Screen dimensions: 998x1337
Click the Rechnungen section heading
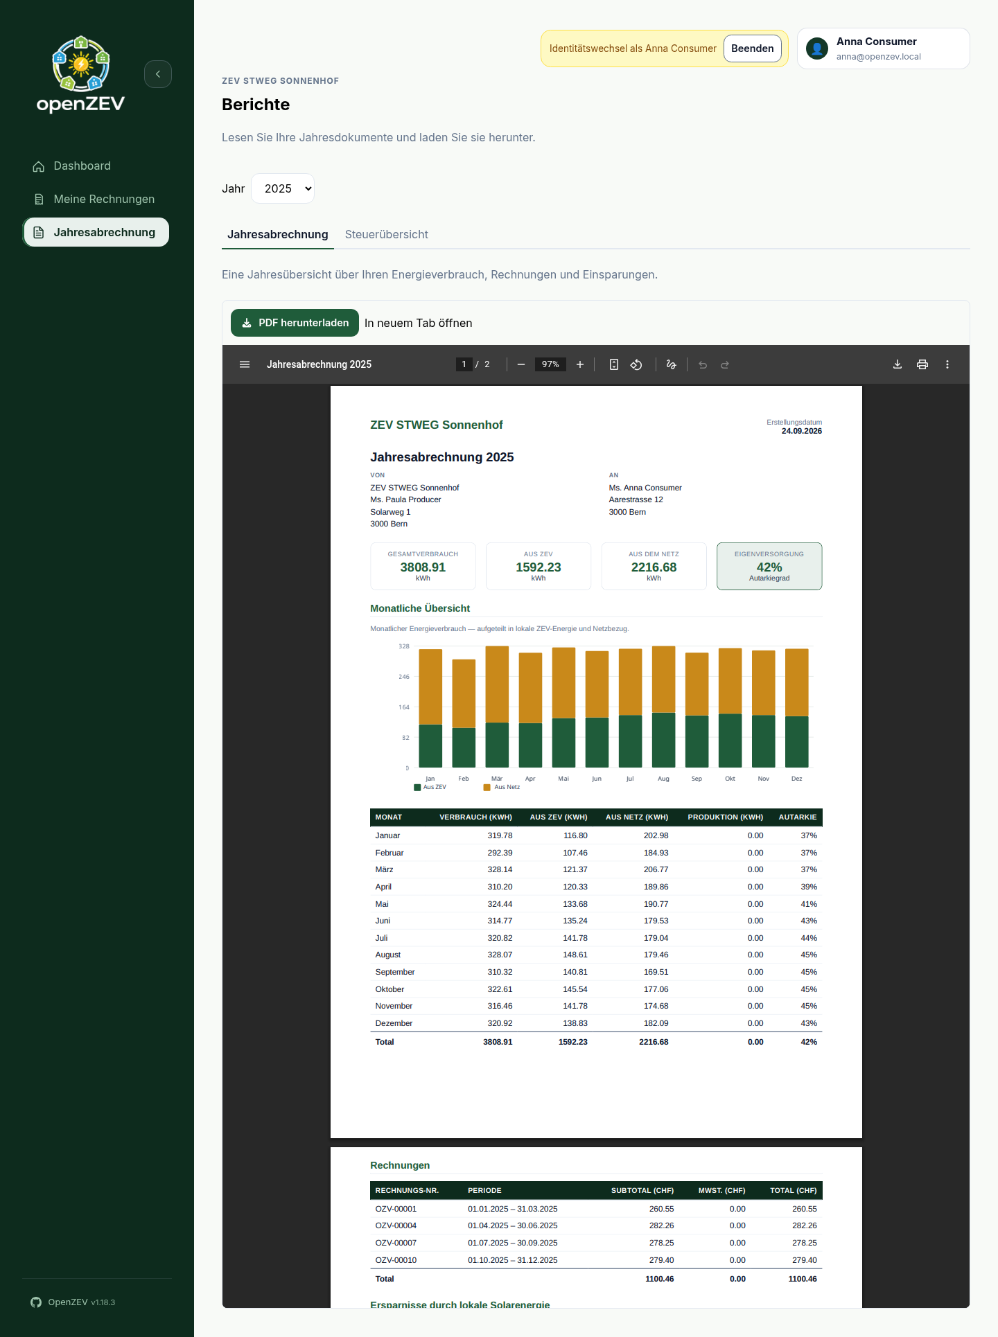pos(400,1165)
